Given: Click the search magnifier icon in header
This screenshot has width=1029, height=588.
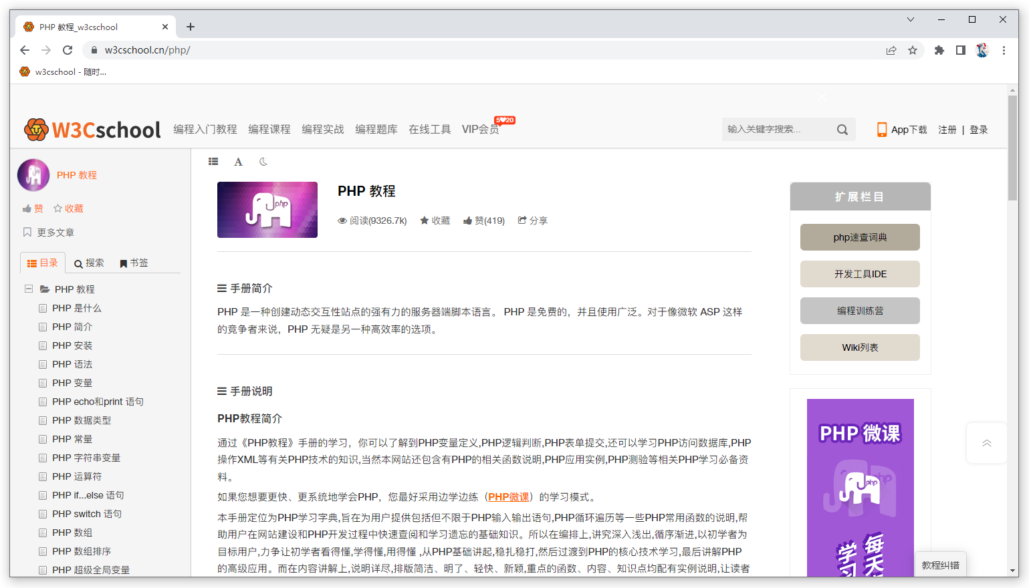Looking at the screenshot, I should [x=842, y=130].
